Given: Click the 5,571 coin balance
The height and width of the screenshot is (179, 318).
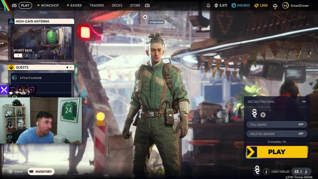Looking at the screenshot, I should (x=223, y=6).
